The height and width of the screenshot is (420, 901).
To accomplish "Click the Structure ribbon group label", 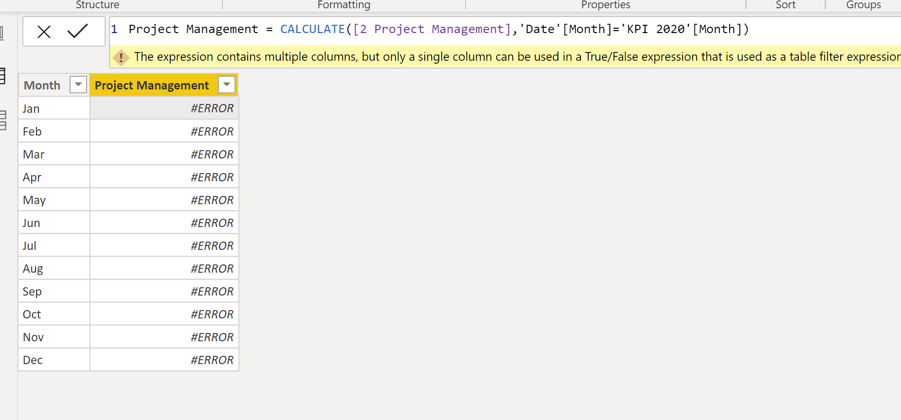I will [97, 5].
